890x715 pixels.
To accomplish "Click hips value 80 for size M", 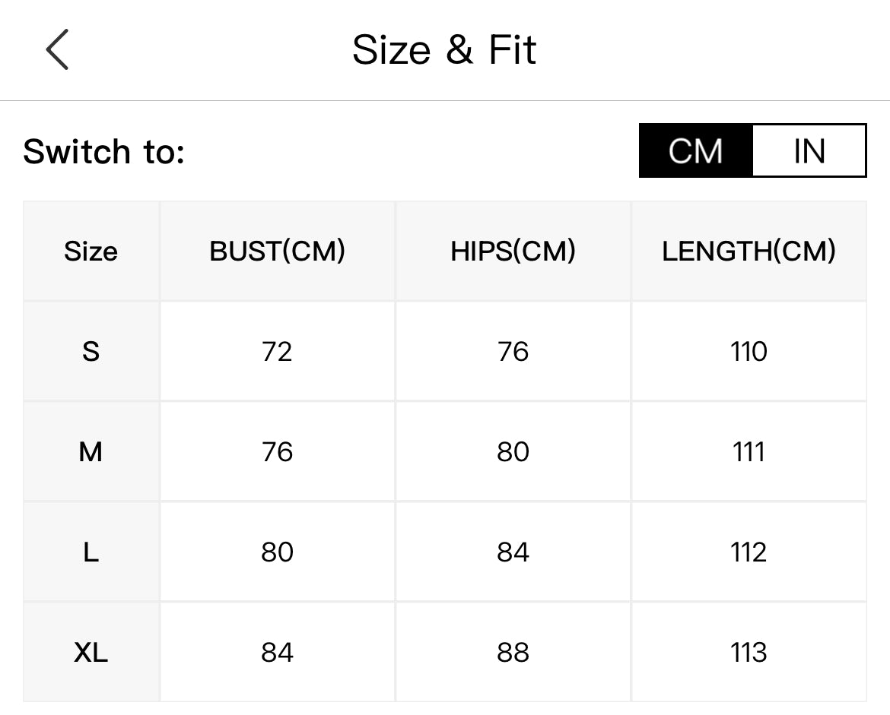I will click(x=513, y=452).
